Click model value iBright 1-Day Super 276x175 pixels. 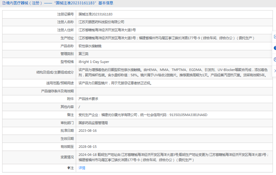tap(94, 62)
